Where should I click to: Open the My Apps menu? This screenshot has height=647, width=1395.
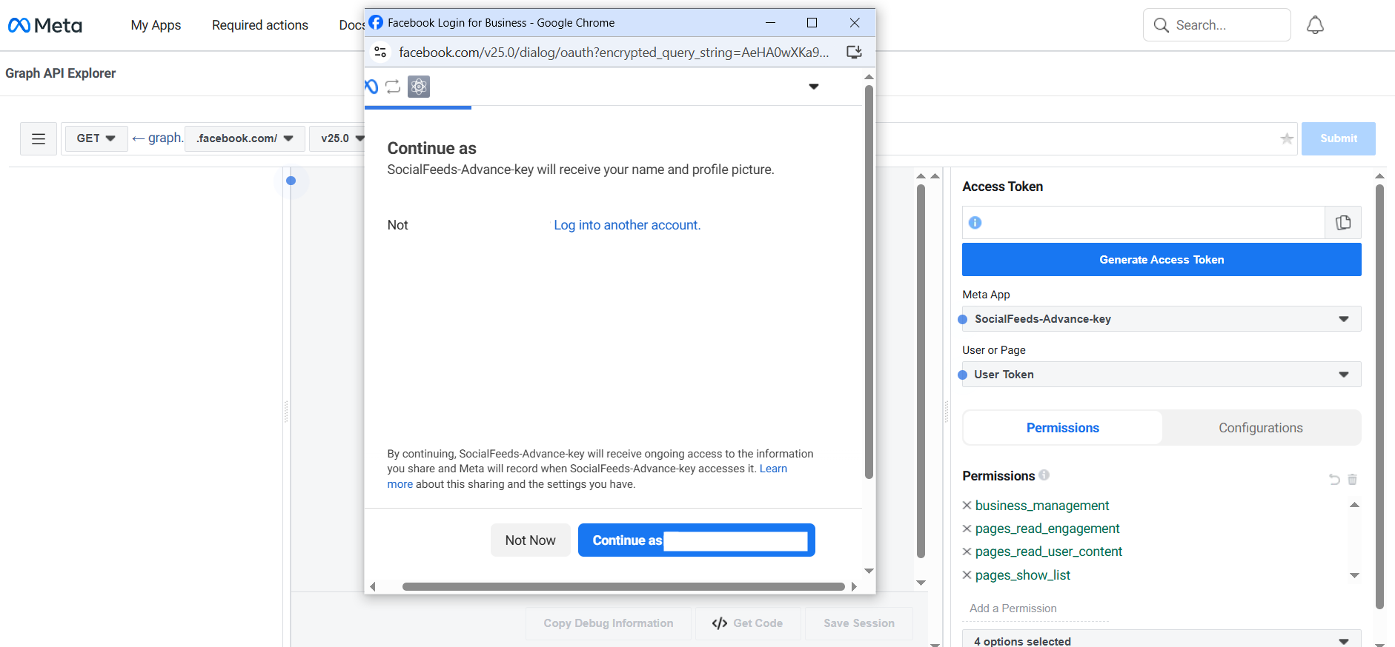pos(156,25)
